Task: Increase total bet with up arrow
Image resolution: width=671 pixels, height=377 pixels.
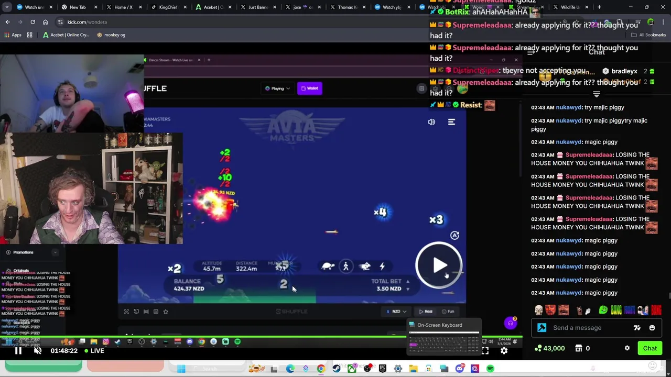Action: [x=407, y=282]
